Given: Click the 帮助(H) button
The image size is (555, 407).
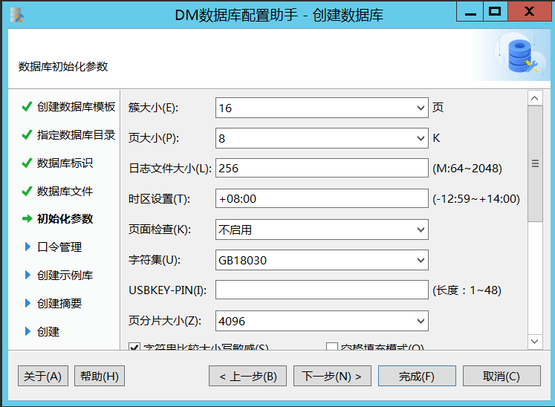Looking at the screenshot, I should 100,376.
